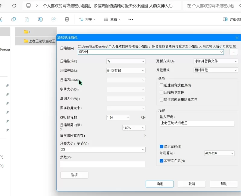Click the browse button with three dots
The width and height of the screenshot is (241, 196).
[233, 52]
